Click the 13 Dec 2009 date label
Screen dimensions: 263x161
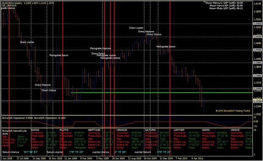(x=166, y=158)
